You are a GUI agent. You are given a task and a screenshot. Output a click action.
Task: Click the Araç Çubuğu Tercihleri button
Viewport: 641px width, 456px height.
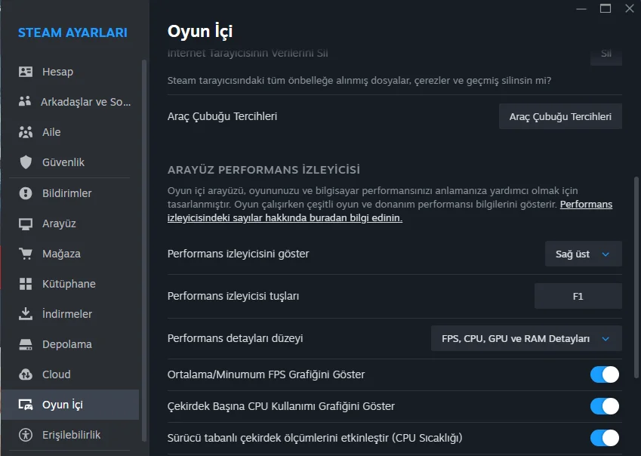pyautogui.click(x=560, y=116)
